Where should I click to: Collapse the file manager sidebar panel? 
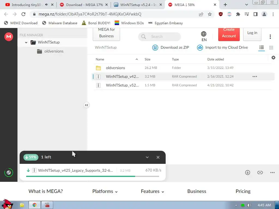coord(86,105)
